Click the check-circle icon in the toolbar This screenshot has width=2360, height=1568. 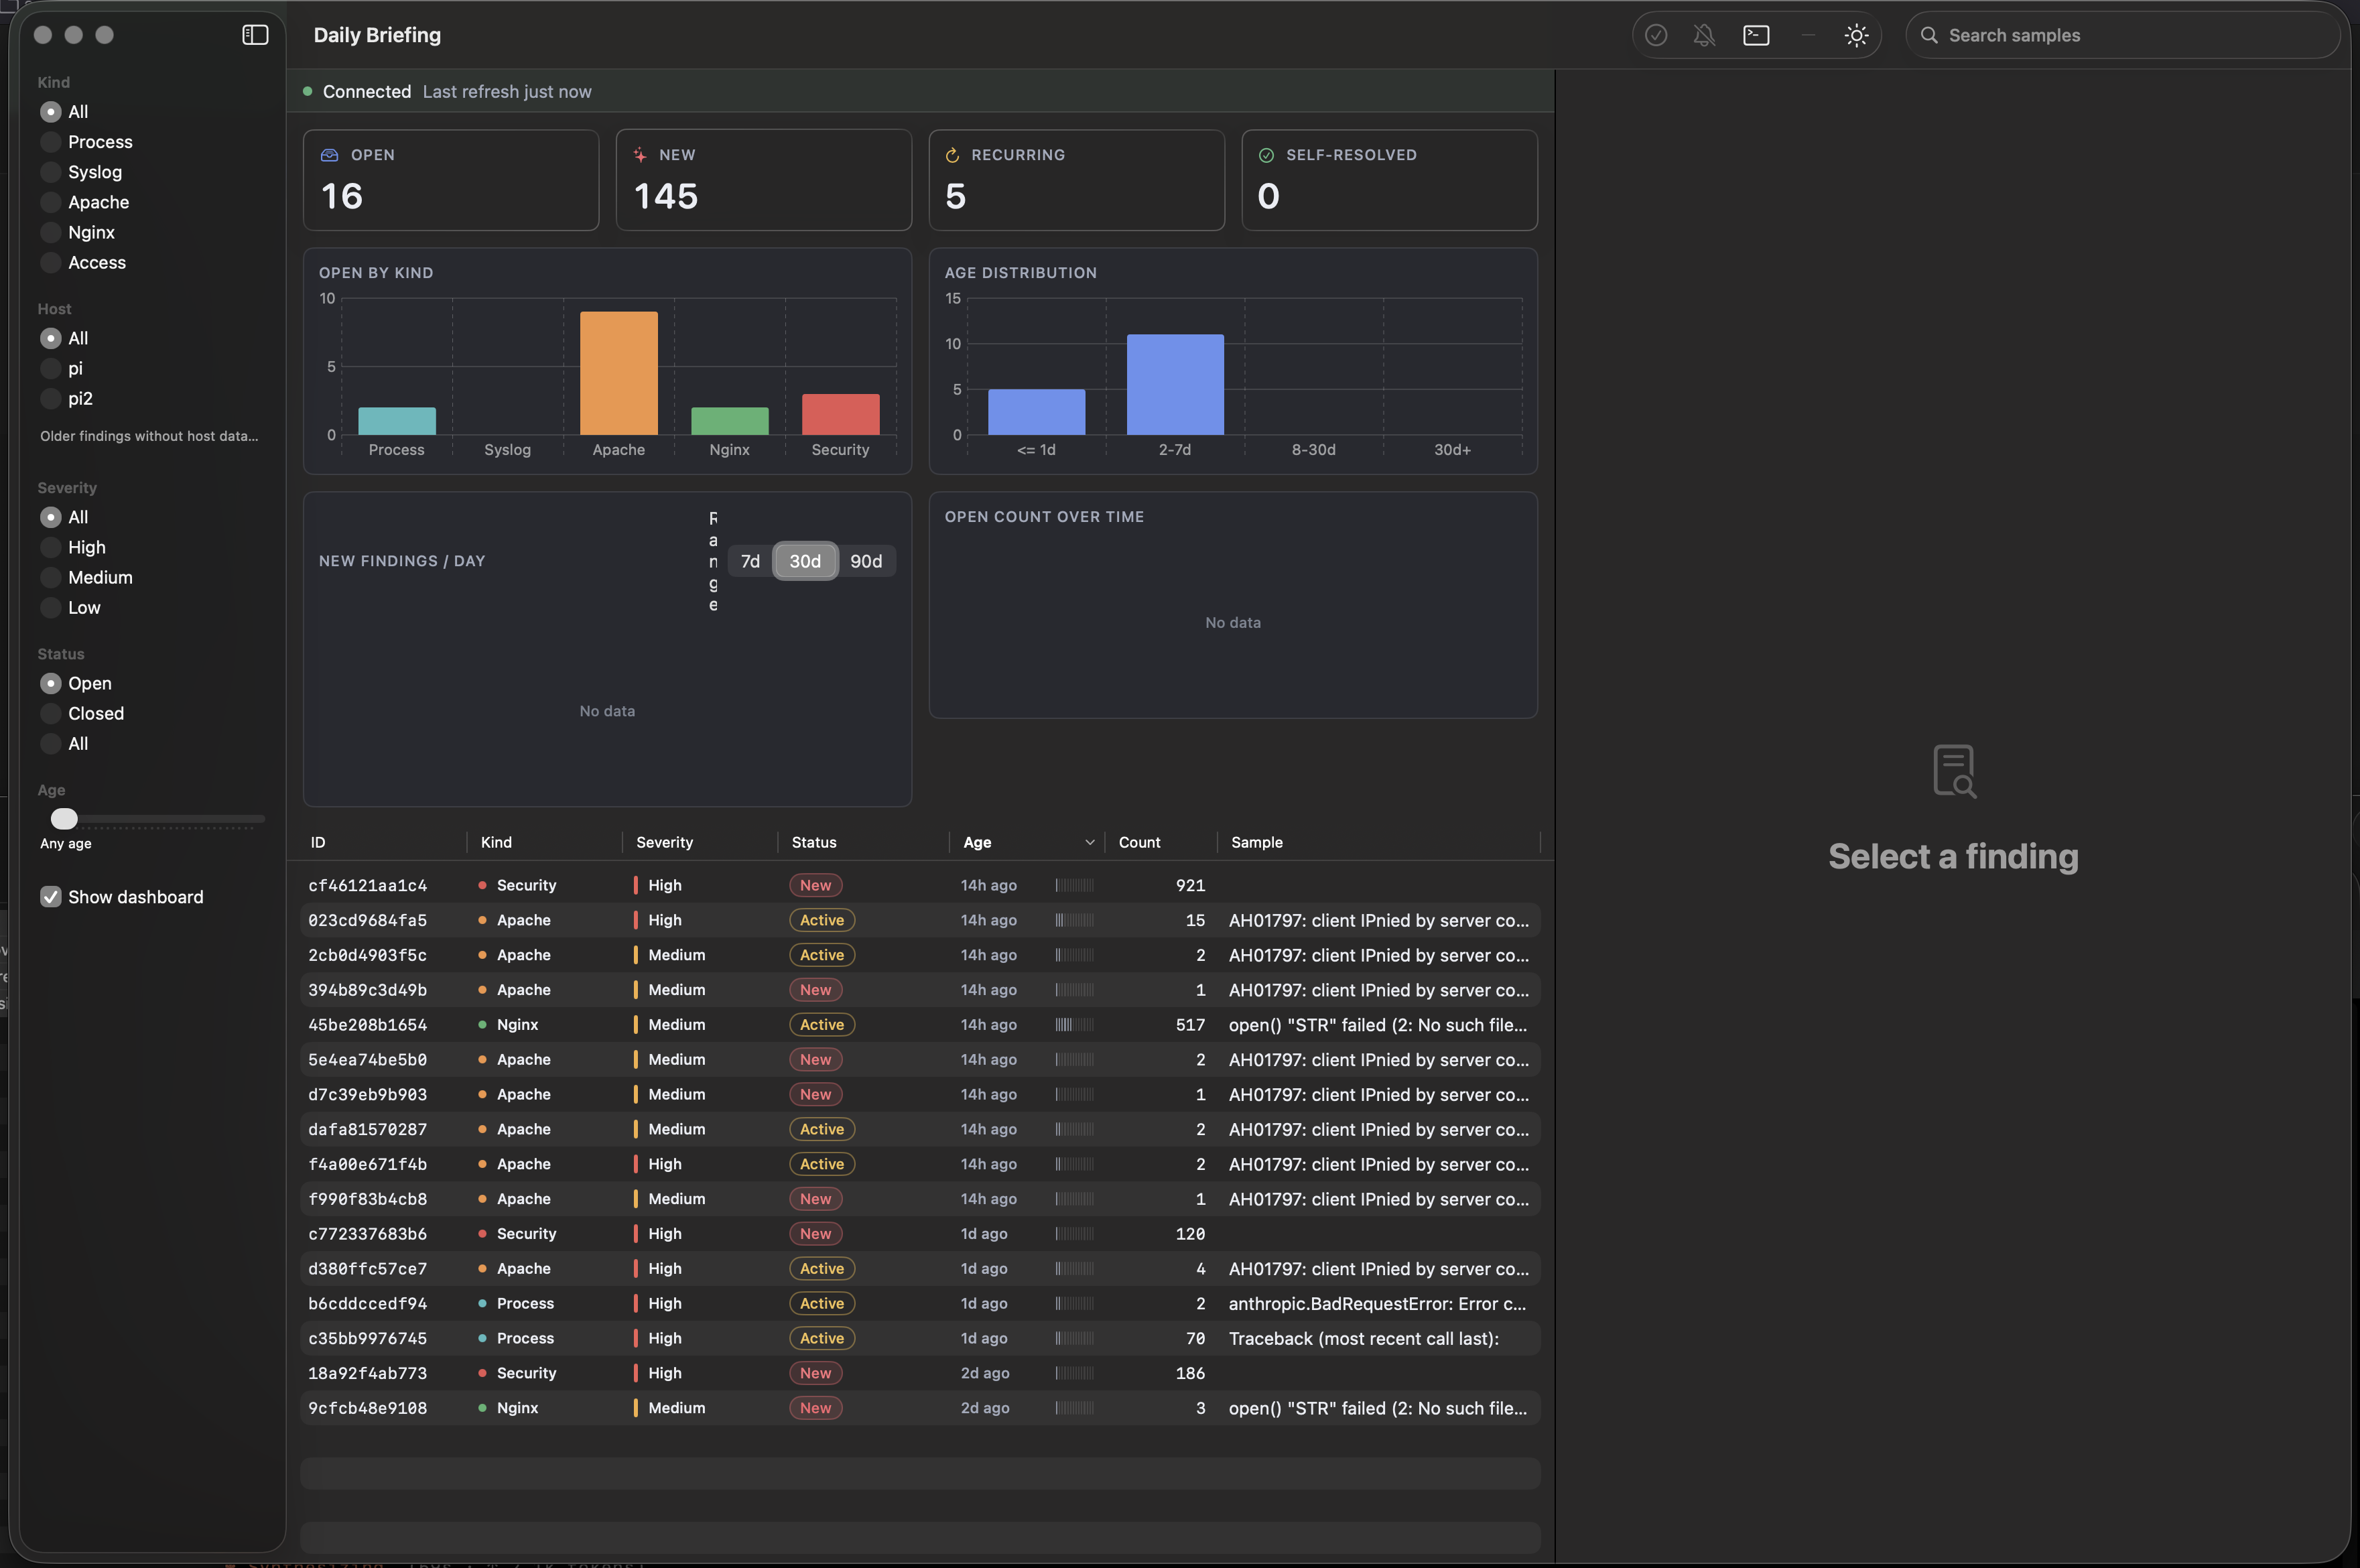(1657, 35)
